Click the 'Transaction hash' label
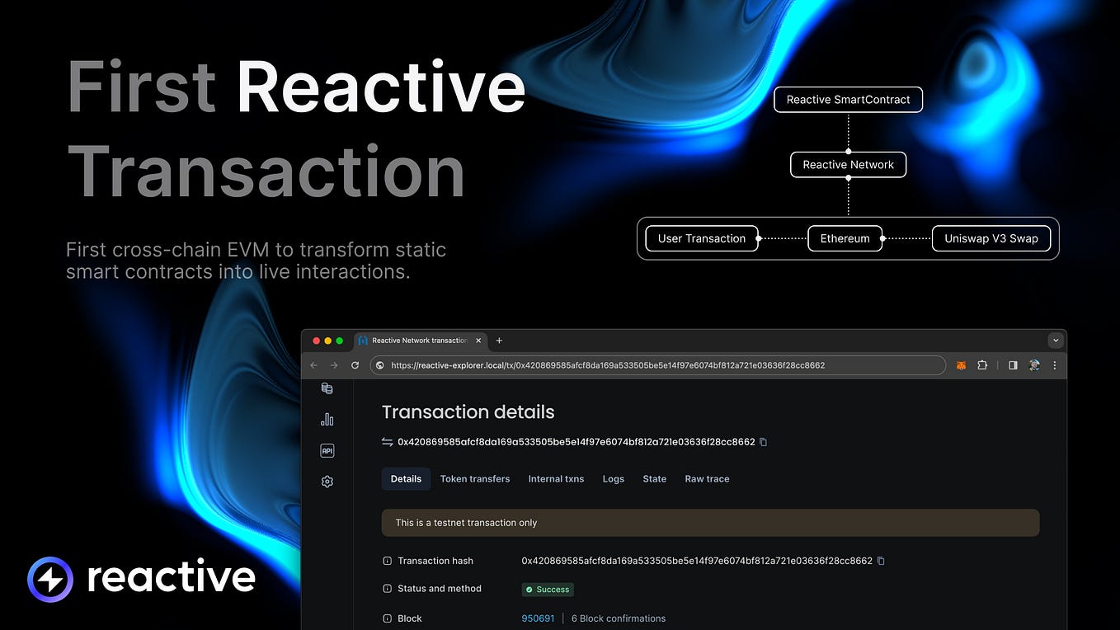The image size is (1120, 630). click(x=435, y=561)
